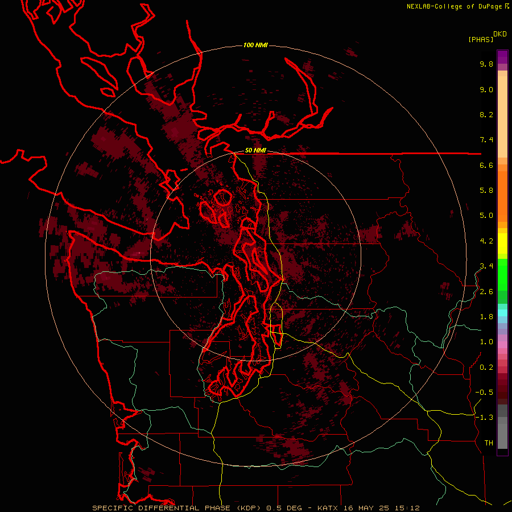Viewport: 512px width, 512px height.
Task: Click the 4.2 value on color scale
Action: point(486,241)
